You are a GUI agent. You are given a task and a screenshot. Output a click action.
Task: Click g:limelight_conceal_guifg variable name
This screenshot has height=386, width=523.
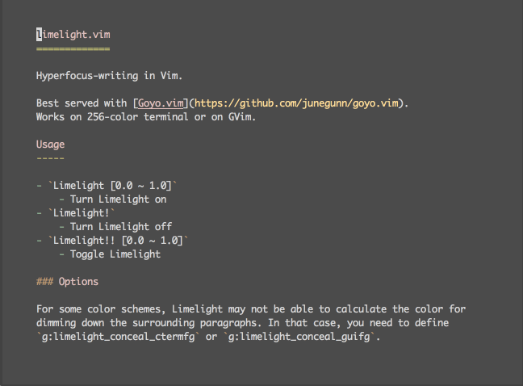point(299,336)
